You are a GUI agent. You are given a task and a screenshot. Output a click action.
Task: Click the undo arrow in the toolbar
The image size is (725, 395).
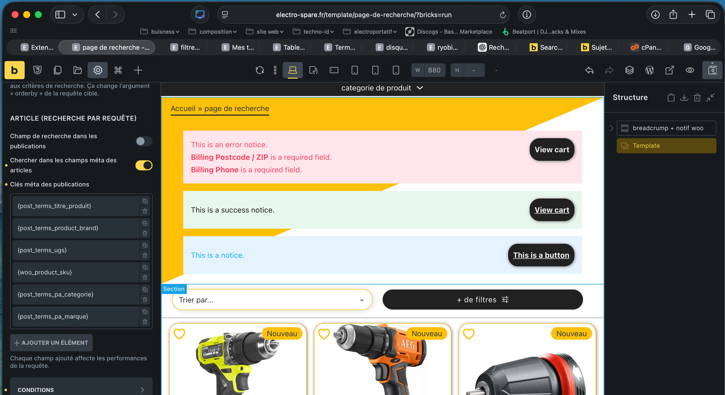[589, 70]
